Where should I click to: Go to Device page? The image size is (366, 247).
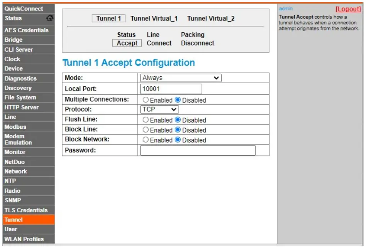(x=29, y=69)
